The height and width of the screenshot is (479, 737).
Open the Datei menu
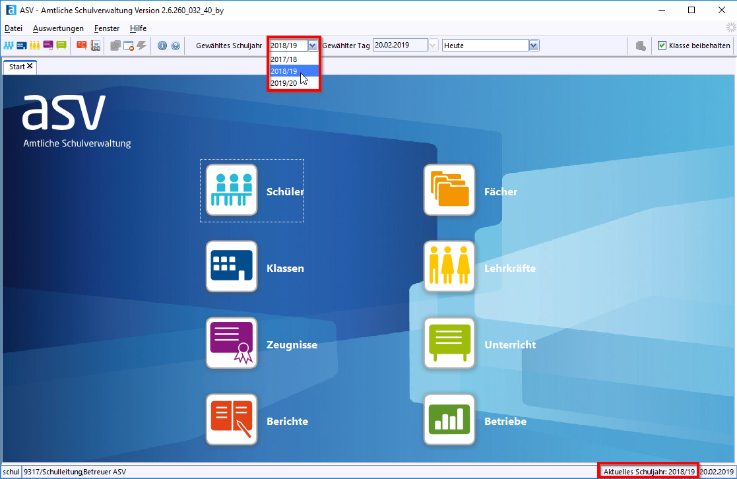point(13,28)
